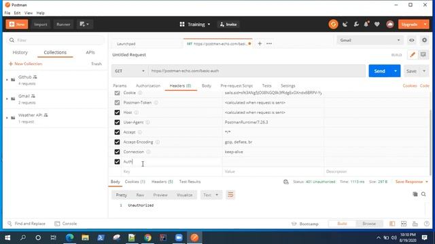
Task: Toggle the sidebar layout icon
Action: (x=392, y=224)
